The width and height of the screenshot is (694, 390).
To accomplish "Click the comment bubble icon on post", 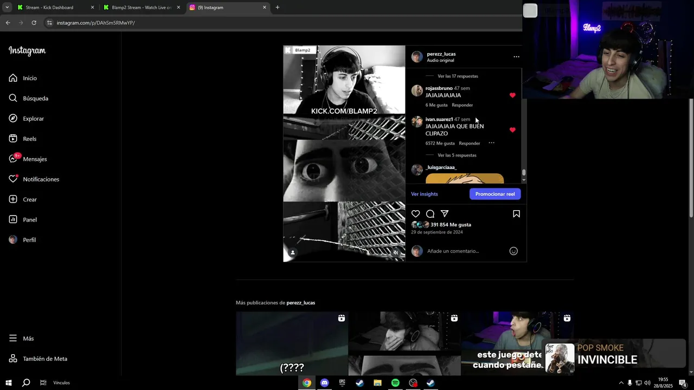I will coord(430,214).
